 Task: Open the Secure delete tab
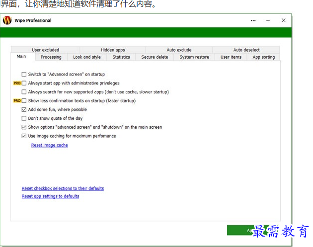(155, 57)
